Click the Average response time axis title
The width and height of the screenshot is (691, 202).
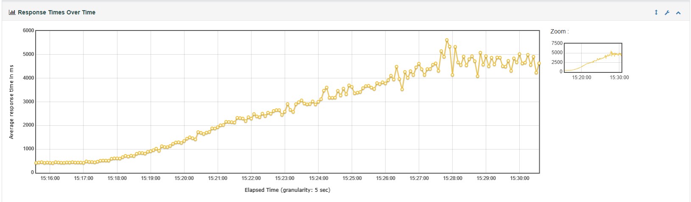(11, 102)
